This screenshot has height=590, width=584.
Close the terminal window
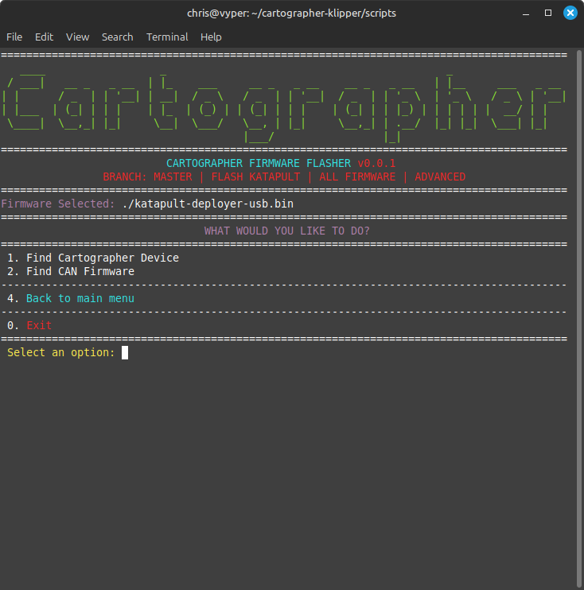click(x=569, y=13)
